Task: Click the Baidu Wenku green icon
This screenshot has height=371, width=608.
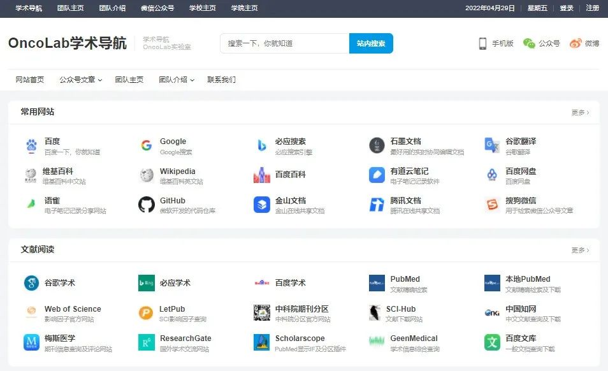Action: (491, 342)
